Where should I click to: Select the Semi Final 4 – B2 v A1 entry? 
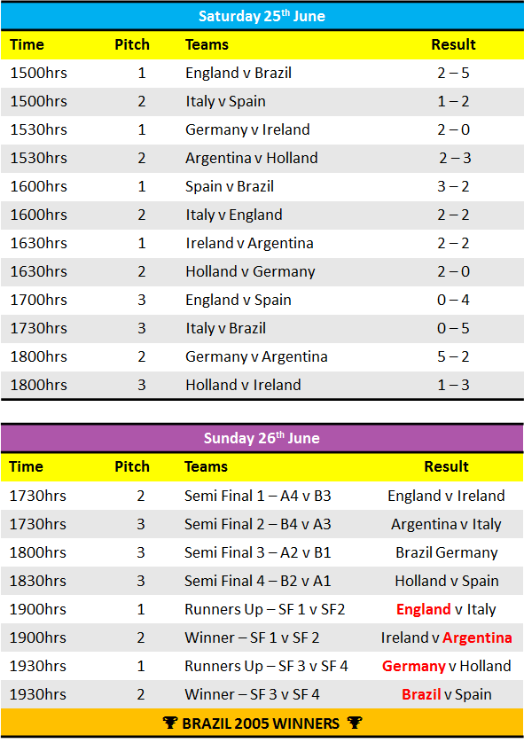(258, 581)
